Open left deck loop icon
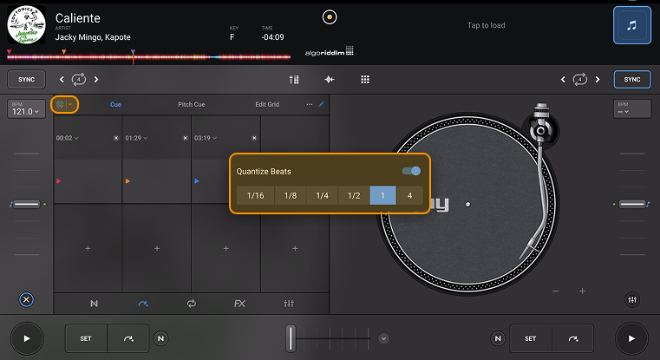 (x=79, y=79)
